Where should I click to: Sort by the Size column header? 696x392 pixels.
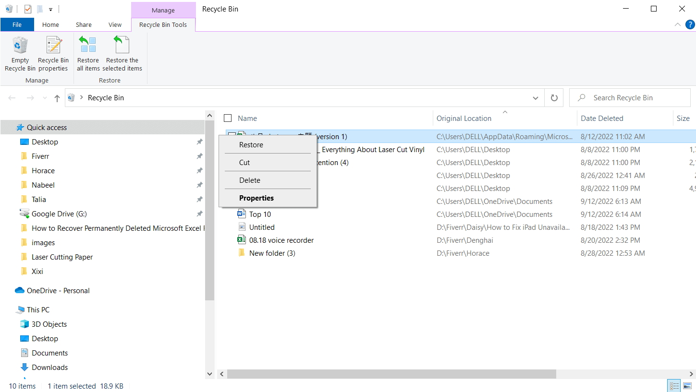[683, 119]
